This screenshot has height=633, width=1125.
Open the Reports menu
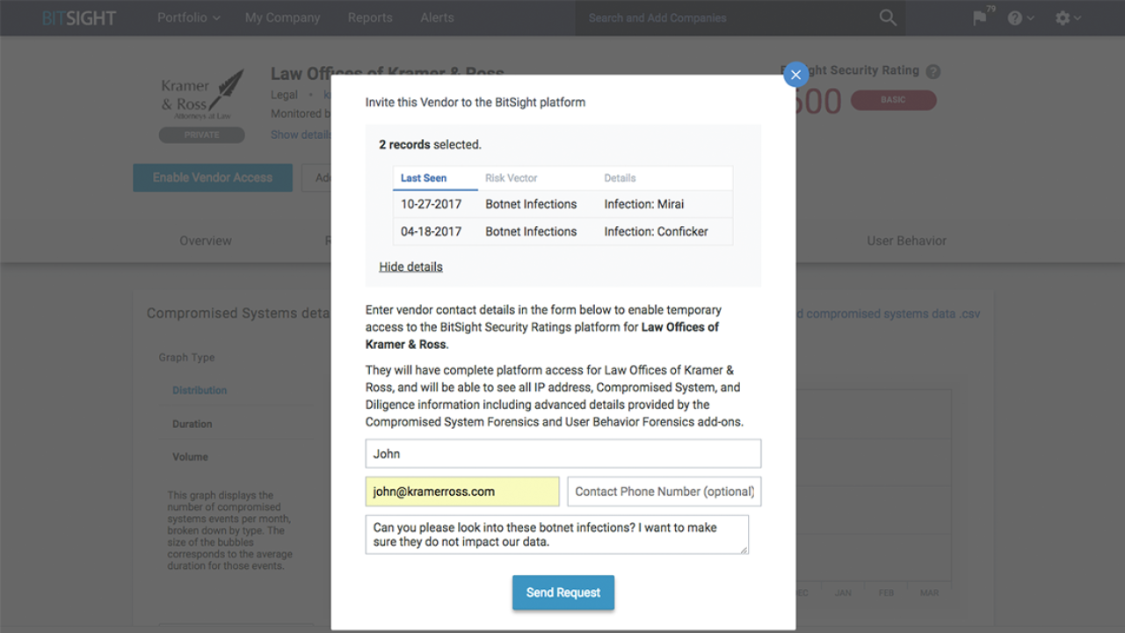coord(370,17)
